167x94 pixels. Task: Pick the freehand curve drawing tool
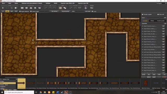point(75,8)
